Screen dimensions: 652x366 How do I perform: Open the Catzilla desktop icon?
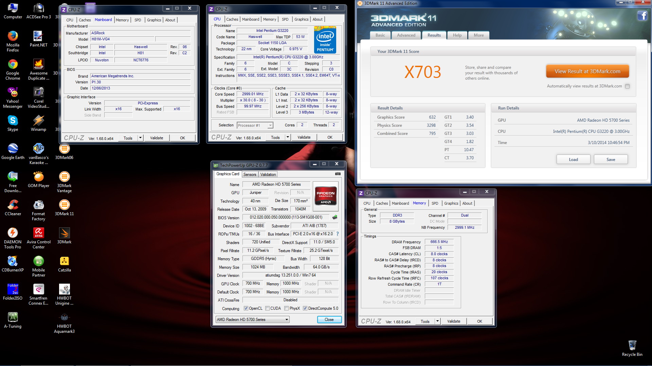click(x=64, y=264)
